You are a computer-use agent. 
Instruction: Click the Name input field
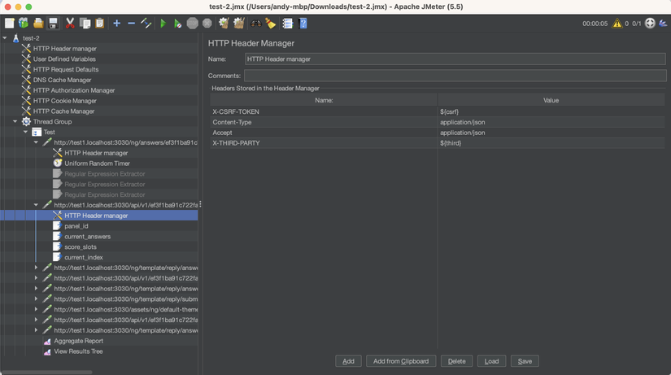click(x=455, y=59)
